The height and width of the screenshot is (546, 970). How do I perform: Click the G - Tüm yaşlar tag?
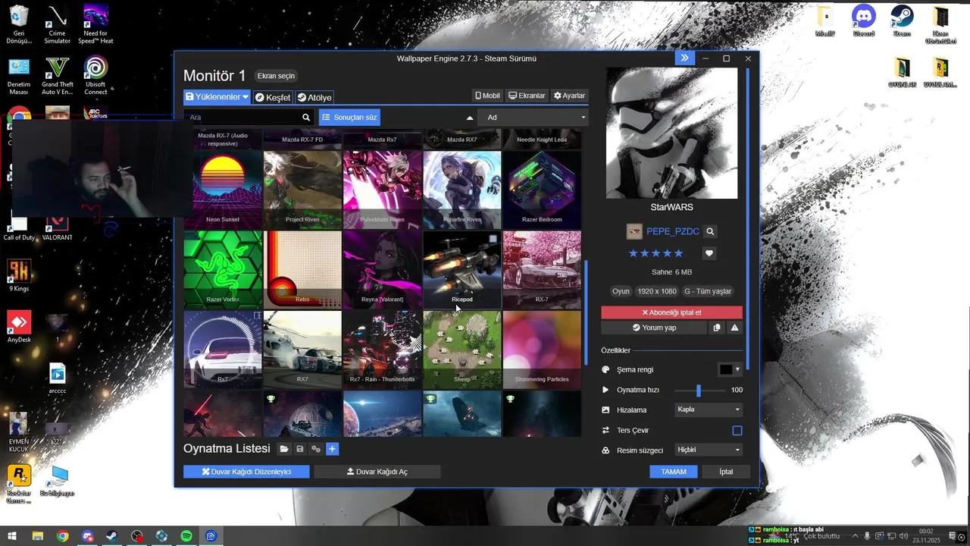pos(708,291)
